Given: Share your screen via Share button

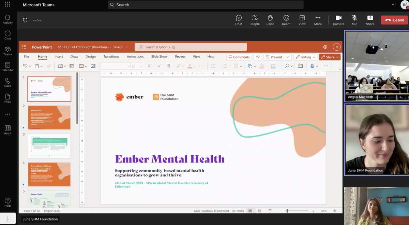Looking at the screenshot, I should pos(370,20).
